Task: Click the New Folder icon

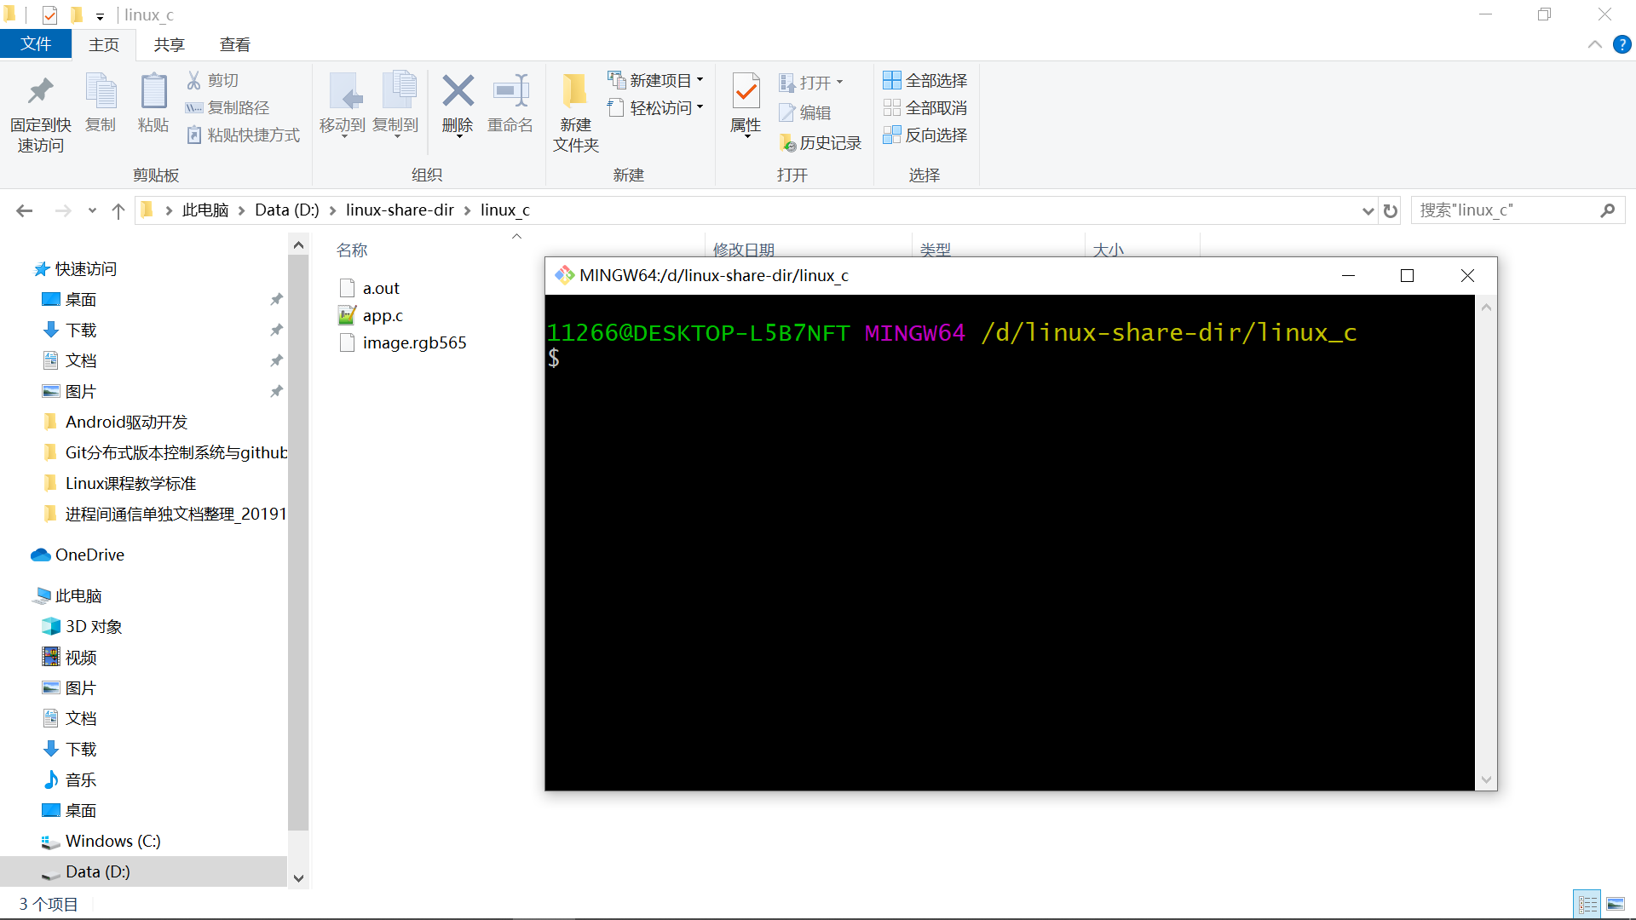Action: 575,91
